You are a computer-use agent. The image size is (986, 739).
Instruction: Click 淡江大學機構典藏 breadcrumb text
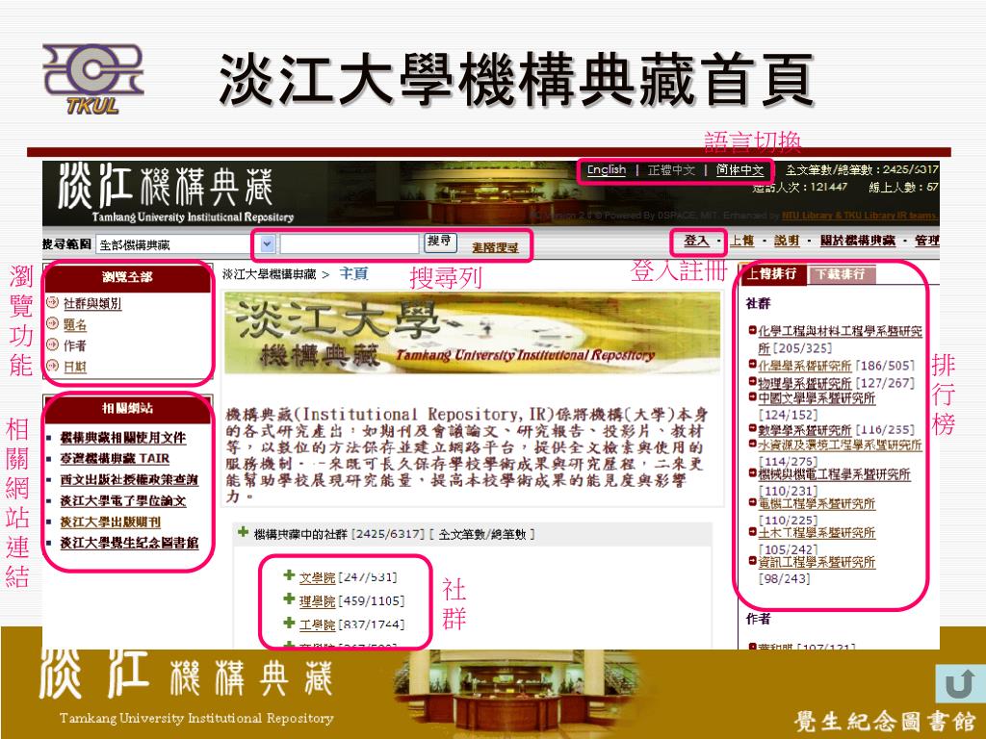tap(270, 274)
